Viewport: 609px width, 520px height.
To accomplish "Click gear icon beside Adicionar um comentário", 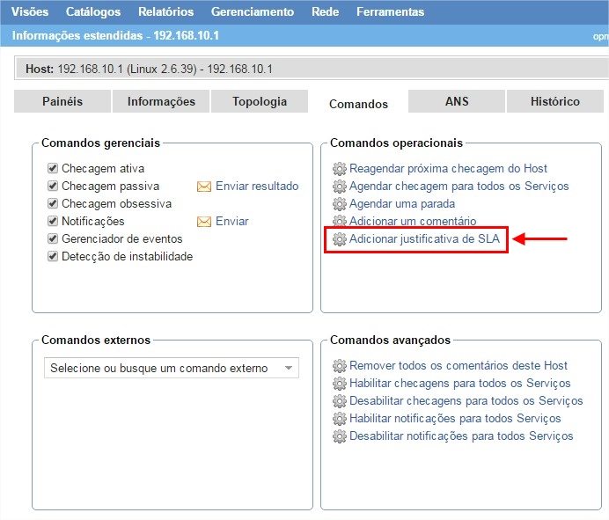I will point(339,222).
